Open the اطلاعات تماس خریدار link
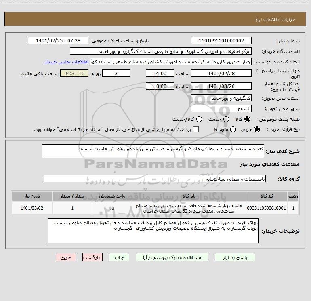This screenshot has width=311, height=301. (x=67, y=62)
